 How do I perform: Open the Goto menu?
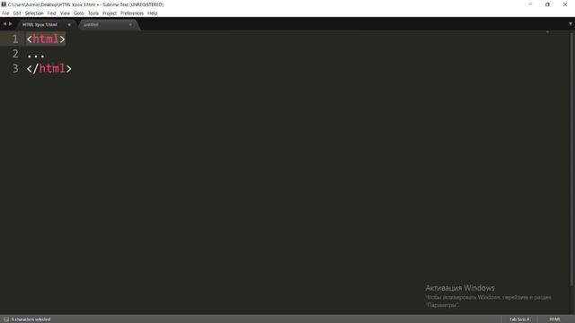[x=79, y=13]
